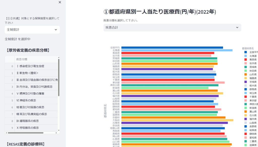This screenshot has width=258, height=147.
Task: Select row Ⅶ 眼及び付属器の疾患
Action: pyautogui.click(x=31, y=107)
